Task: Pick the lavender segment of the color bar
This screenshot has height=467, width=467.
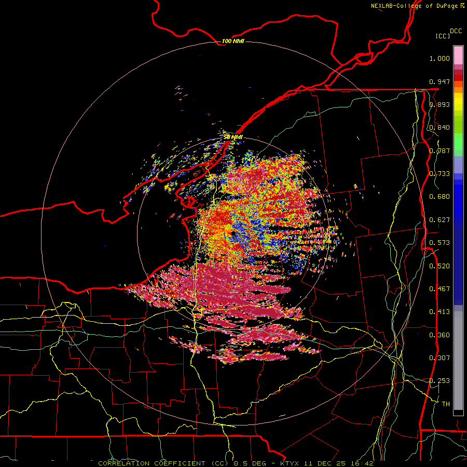Action: 458,164
